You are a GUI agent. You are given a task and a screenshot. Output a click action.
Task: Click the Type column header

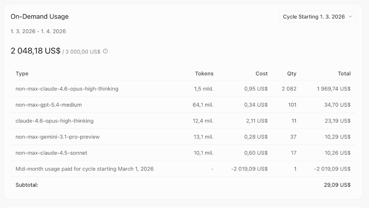click(22, 73)
